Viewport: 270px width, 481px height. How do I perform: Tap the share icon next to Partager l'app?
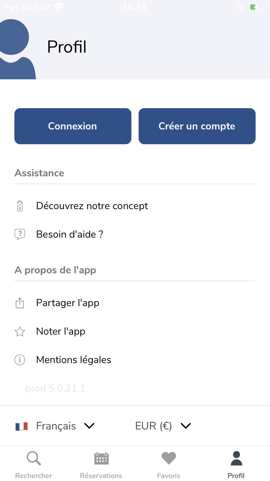click(20, 303)
